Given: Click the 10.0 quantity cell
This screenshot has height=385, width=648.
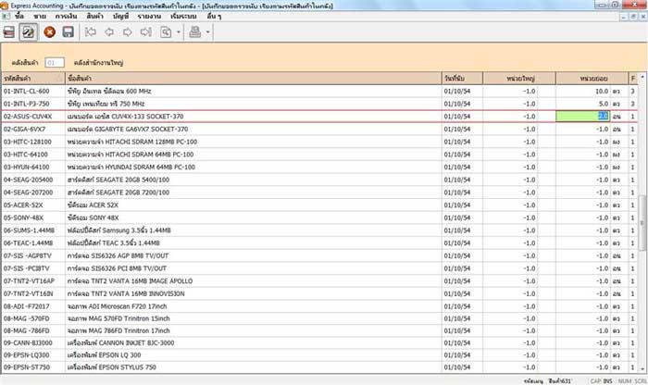Looking at the screenshot, I should point(582,91).
